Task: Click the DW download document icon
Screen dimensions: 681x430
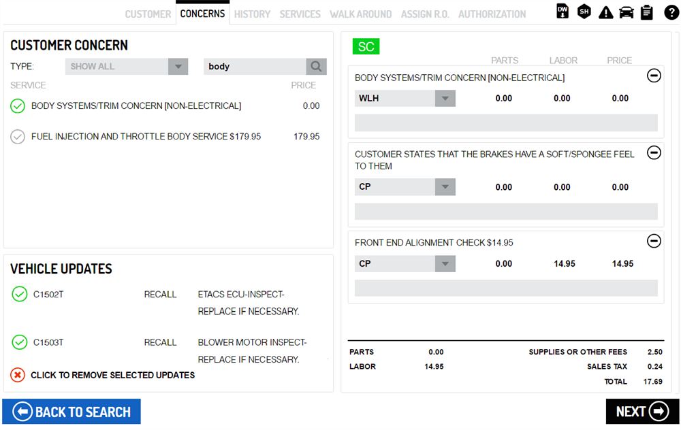Action: 563,12
